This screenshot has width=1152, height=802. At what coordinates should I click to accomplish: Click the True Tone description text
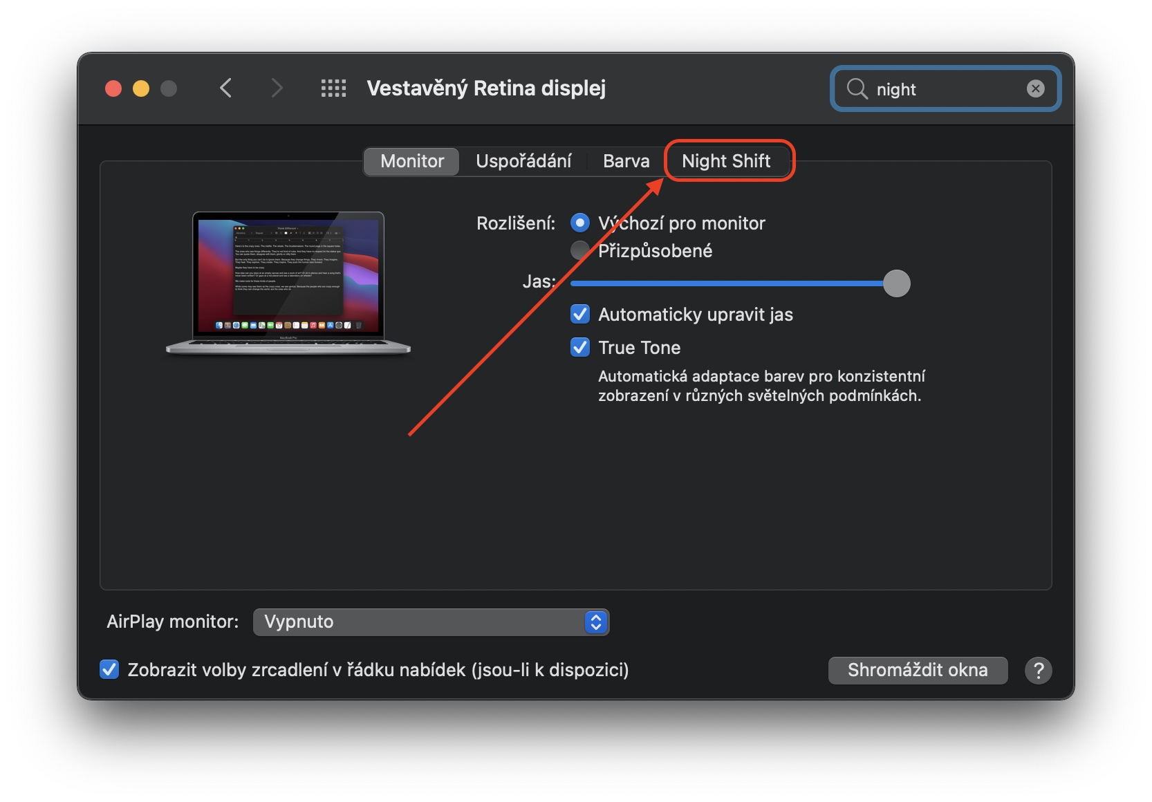click(761, 386)
